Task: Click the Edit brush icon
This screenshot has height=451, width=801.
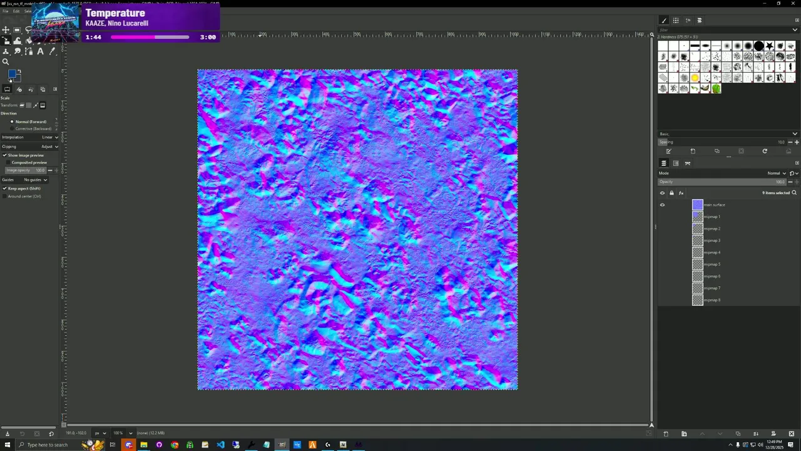Action: click(x=668, y=151)
